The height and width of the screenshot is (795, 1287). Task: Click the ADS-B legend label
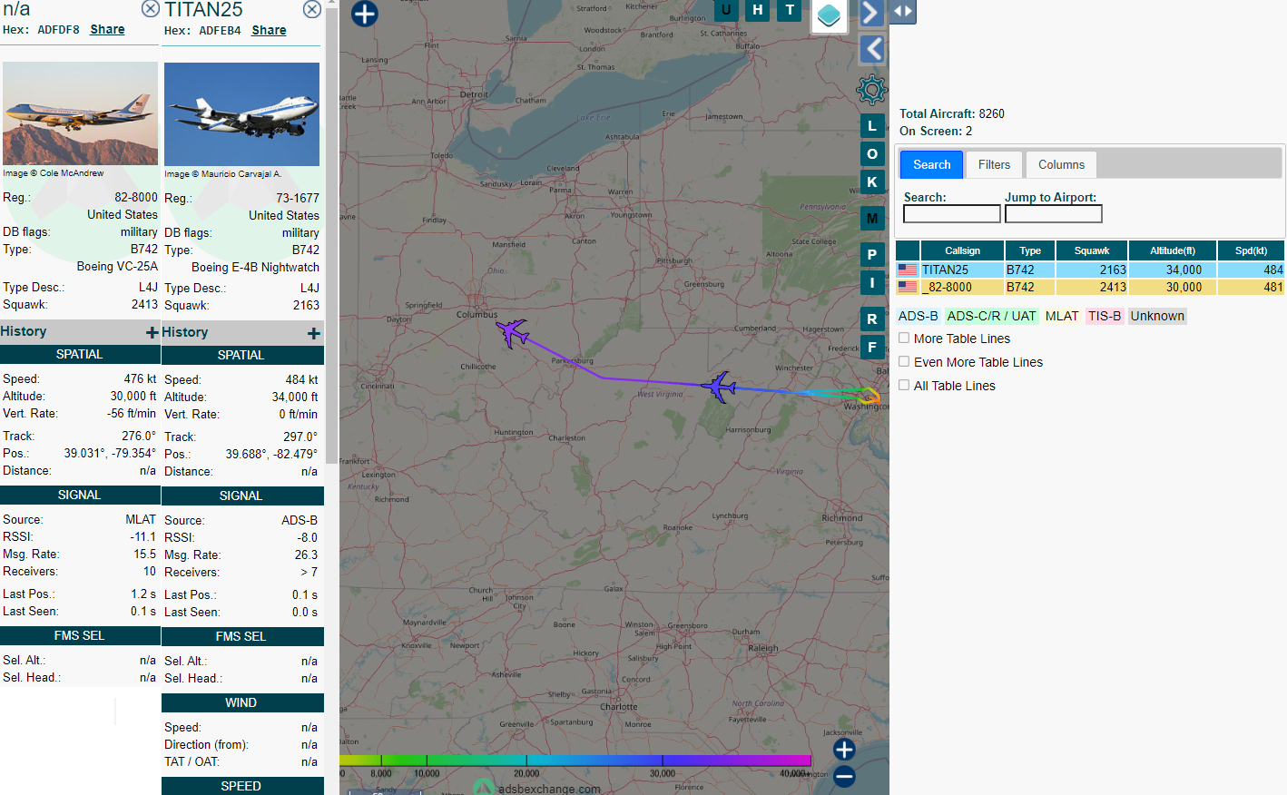coord(918,316)
